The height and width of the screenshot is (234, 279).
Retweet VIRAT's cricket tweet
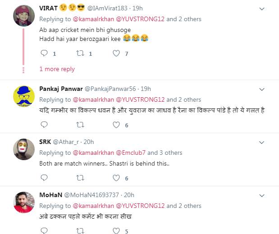coord(80,54)
